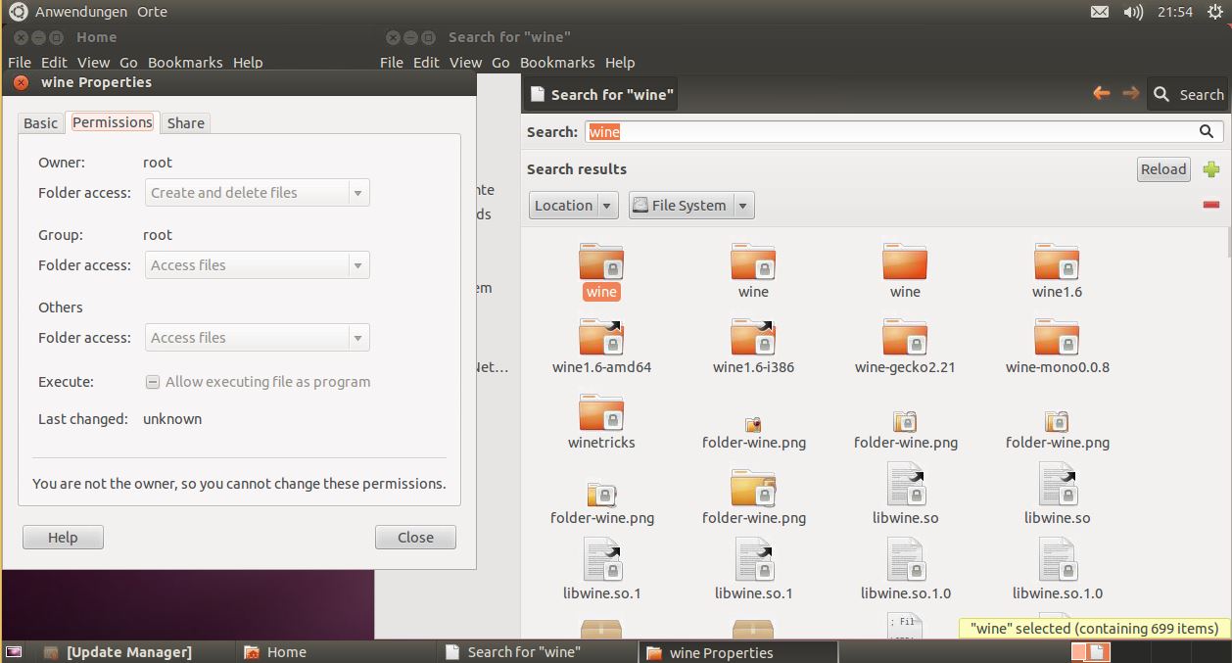This screenshot has height=663, width=1232.
Task: Open the Ubuntu logo menu in top panel
Action: pyautogui.click(x=19, y=12)
